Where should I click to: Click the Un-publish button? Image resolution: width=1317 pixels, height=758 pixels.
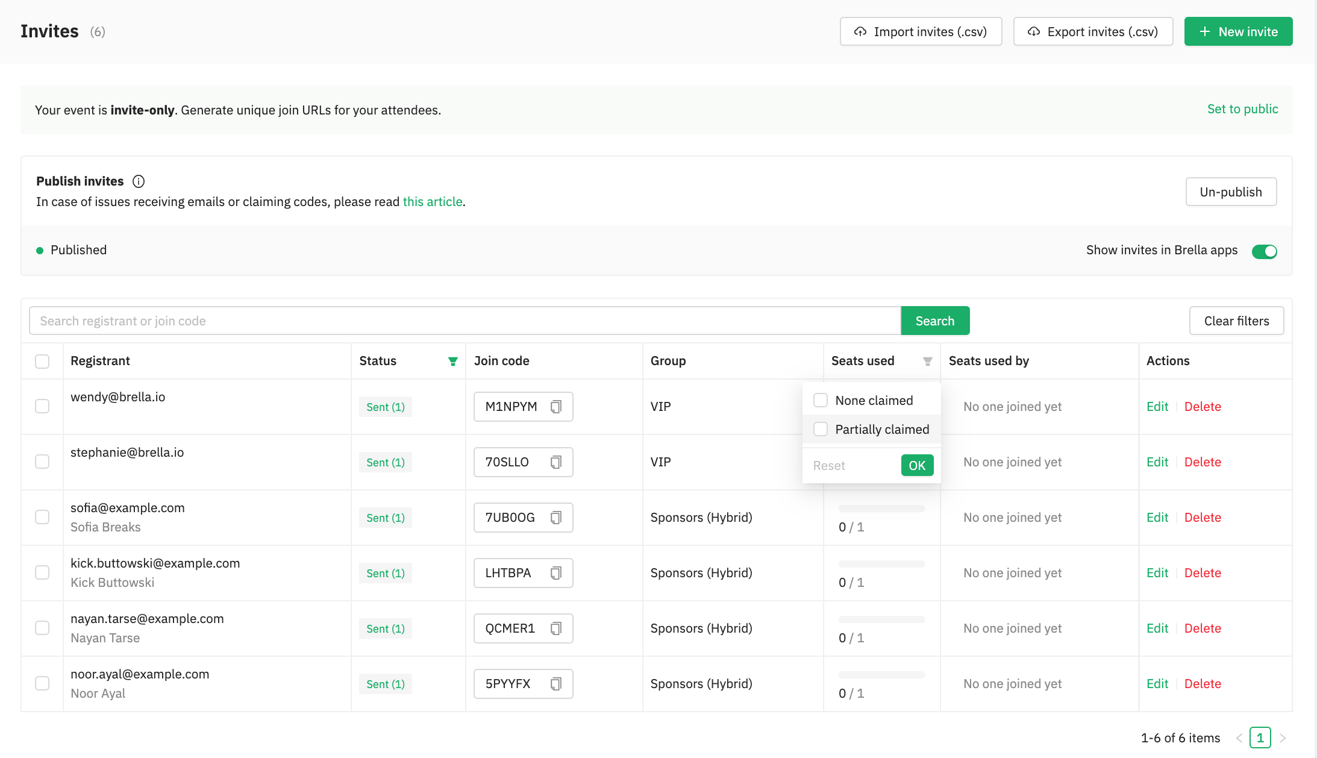click(x=1231, y=192)
